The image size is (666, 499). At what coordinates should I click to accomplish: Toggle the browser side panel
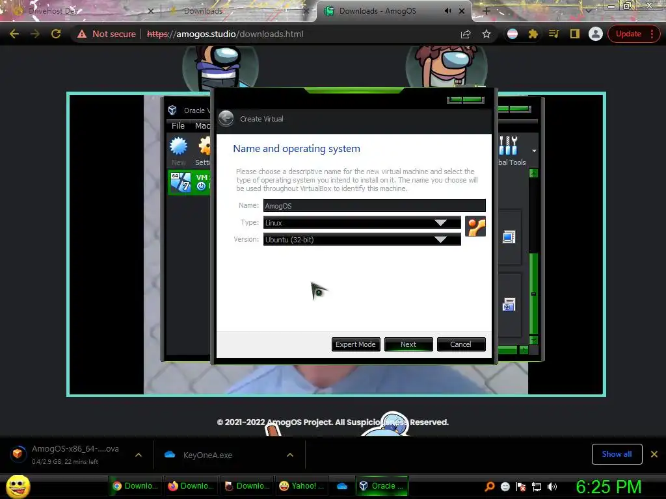tap(575, 34)
